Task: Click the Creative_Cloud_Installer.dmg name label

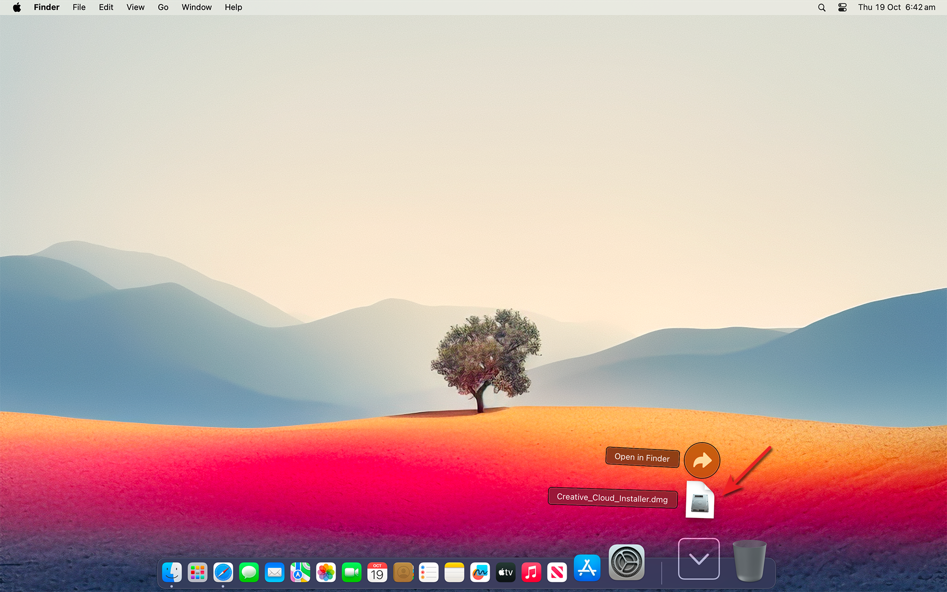Action: click(x=612, y=498)
